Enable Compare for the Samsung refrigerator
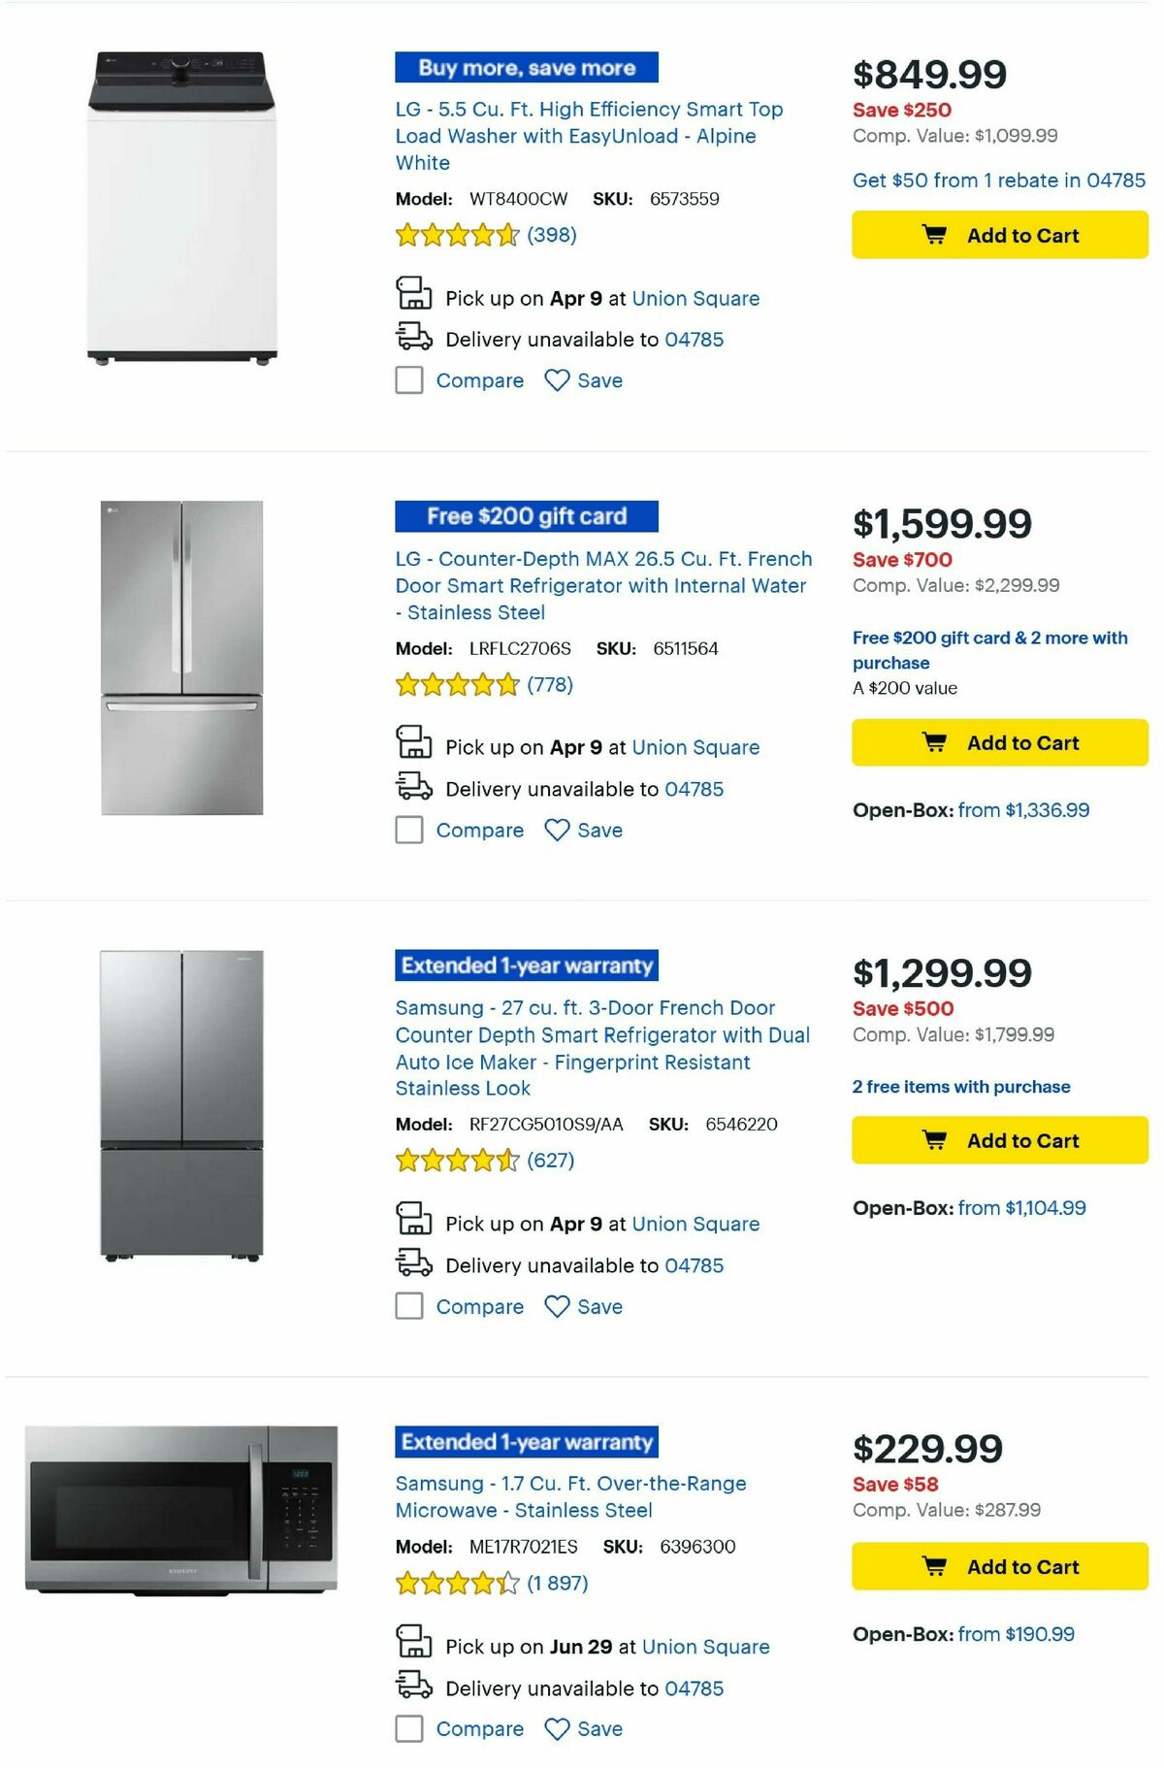This screenshot has height=1768, width=1164. click(408, 1308)
